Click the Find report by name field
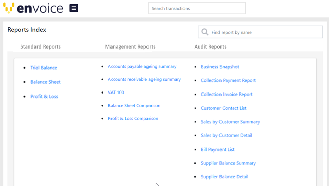 tap(260, 32)
